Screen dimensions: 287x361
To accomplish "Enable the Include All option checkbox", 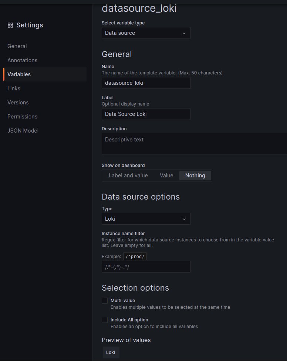I will pos(105,320).
